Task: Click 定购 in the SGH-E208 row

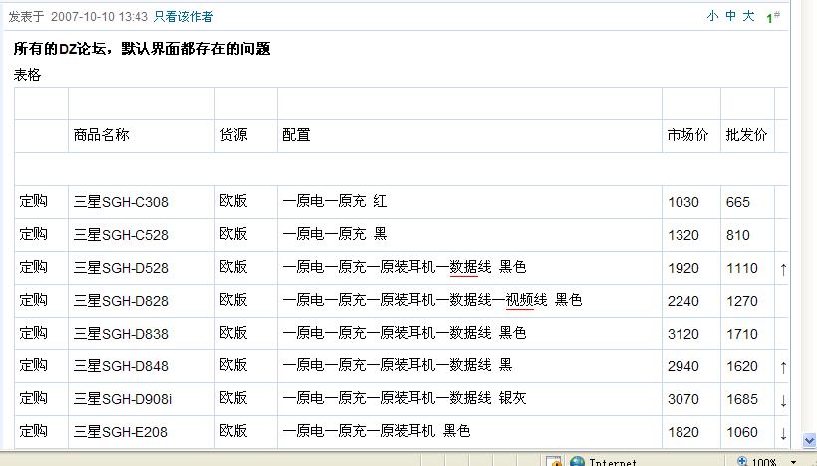Action: (x=33, y=430)
